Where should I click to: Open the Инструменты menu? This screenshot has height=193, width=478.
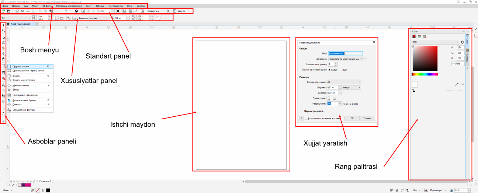(116, 6)
